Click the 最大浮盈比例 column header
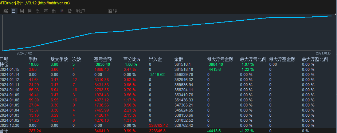This screenshot has width=337, height=133. click(x=315, y=60)
